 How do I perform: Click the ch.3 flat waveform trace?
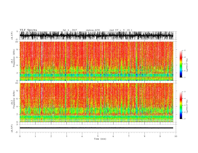point(96,128)
